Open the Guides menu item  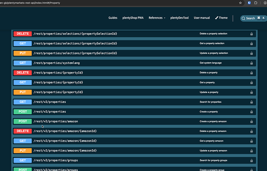pyautogui.click(x=113, y=18)
